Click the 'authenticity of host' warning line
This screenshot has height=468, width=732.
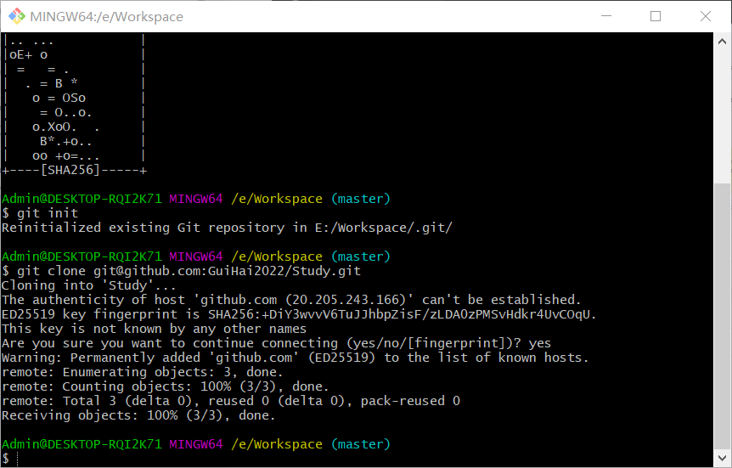coord(291,300)
